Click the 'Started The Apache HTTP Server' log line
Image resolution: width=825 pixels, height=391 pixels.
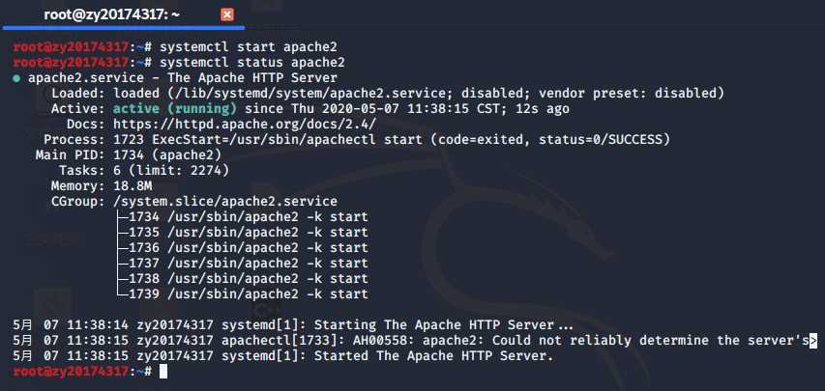click(283, 356)
